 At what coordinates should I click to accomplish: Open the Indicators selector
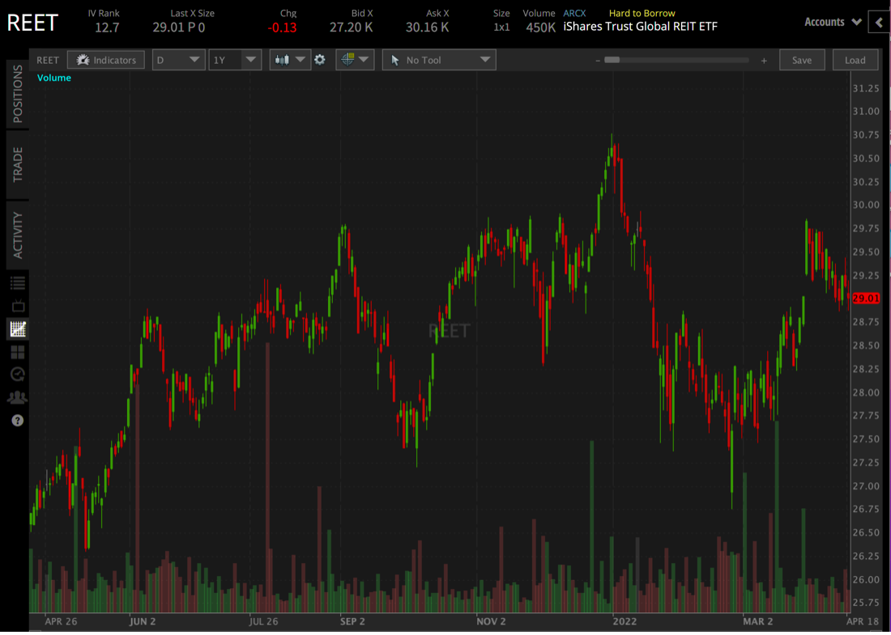tap(105, 59)
